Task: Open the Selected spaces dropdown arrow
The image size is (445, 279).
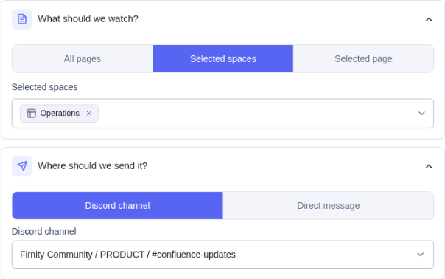Action: [x=421, y=113]
